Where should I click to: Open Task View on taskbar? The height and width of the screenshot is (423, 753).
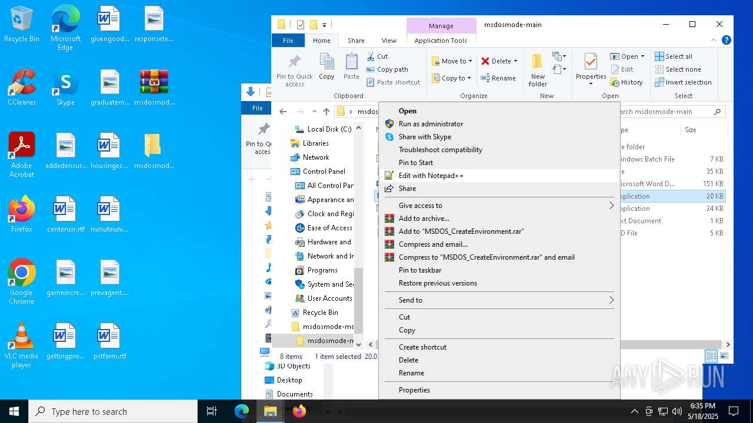coord(212,411)
